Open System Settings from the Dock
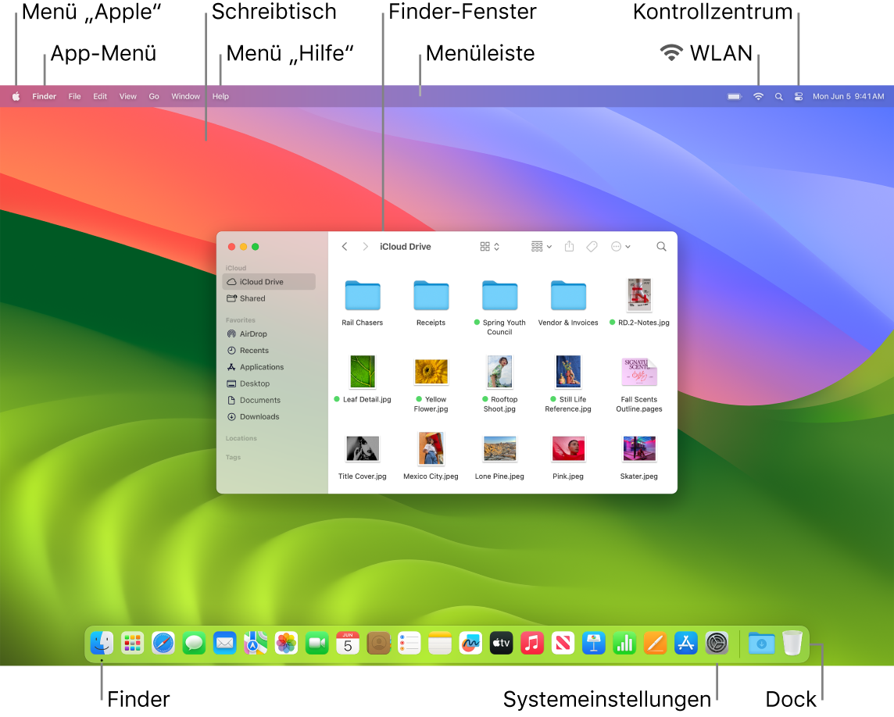The height and width of the screenshot is (717, 894). pyautogui.click(x=717, y=643)
